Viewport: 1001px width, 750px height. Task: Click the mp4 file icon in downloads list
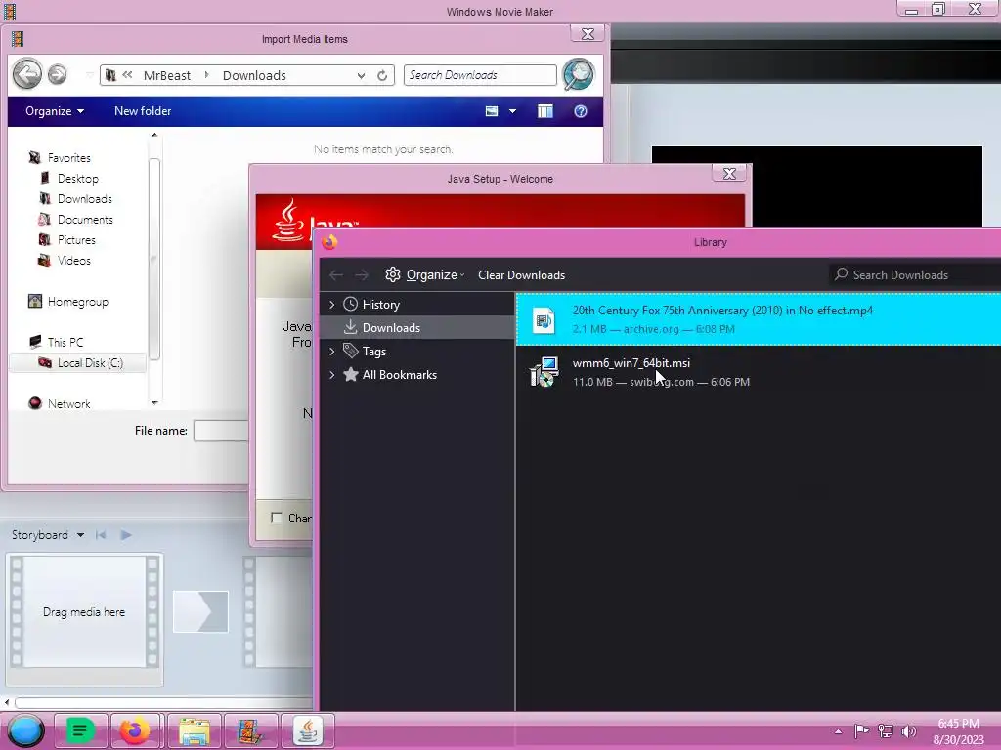coord(544,319)
